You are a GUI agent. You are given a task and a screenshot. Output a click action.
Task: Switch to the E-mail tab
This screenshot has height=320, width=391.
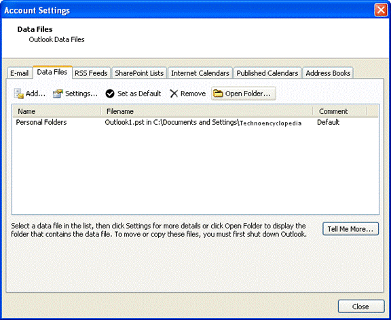pos(20,73)
